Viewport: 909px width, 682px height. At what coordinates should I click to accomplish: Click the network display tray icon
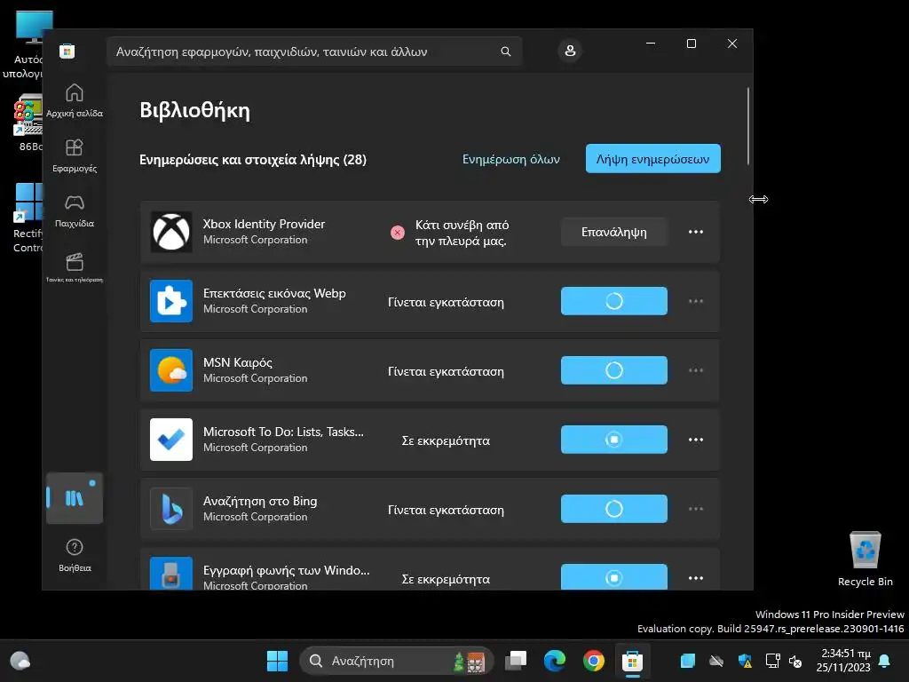coord(773,661)
